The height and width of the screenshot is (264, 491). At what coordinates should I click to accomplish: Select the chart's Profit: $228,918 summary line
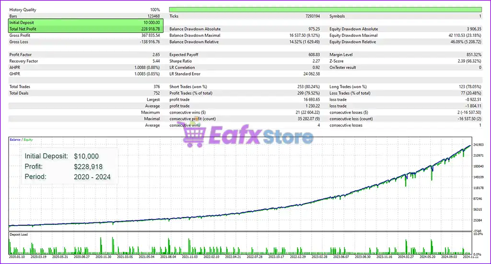(x=64, y=167)
